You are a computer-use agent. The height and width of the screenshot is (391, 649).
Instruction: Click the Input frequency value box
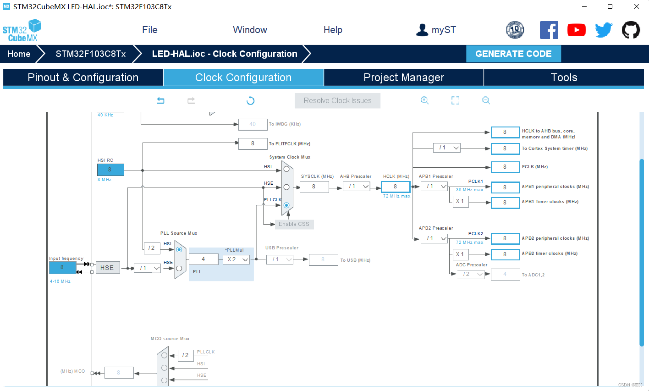tap(62, 268)
